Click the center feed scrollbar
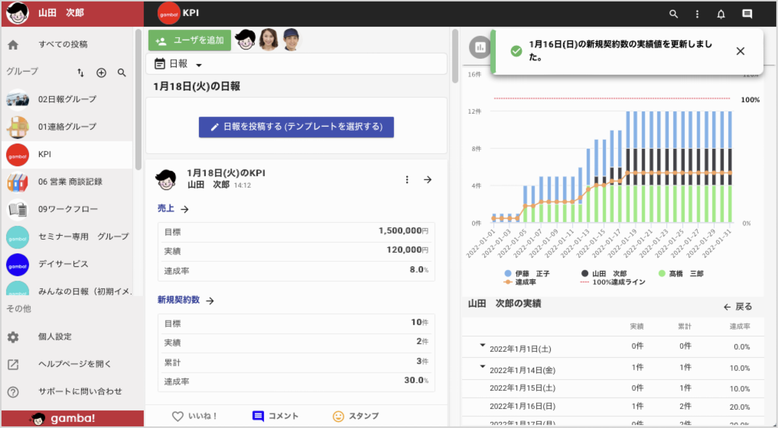Viewport: 778px width, 428px height. click(455, 56)
